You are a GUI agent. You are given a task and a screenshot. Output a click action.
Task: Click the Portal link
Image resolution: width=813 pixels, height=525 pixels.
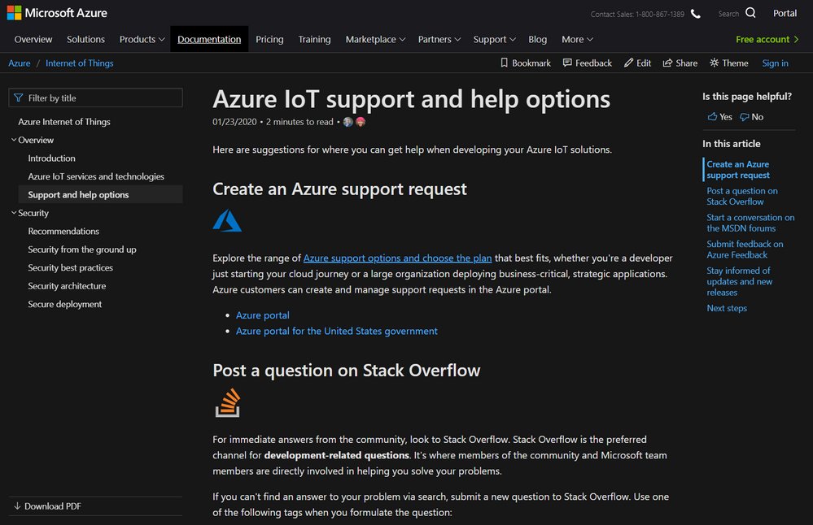point(785,13)
